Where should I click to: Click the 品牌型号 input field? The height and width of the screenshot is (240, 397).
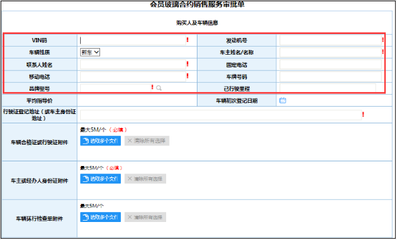click(x=115, y=88)
